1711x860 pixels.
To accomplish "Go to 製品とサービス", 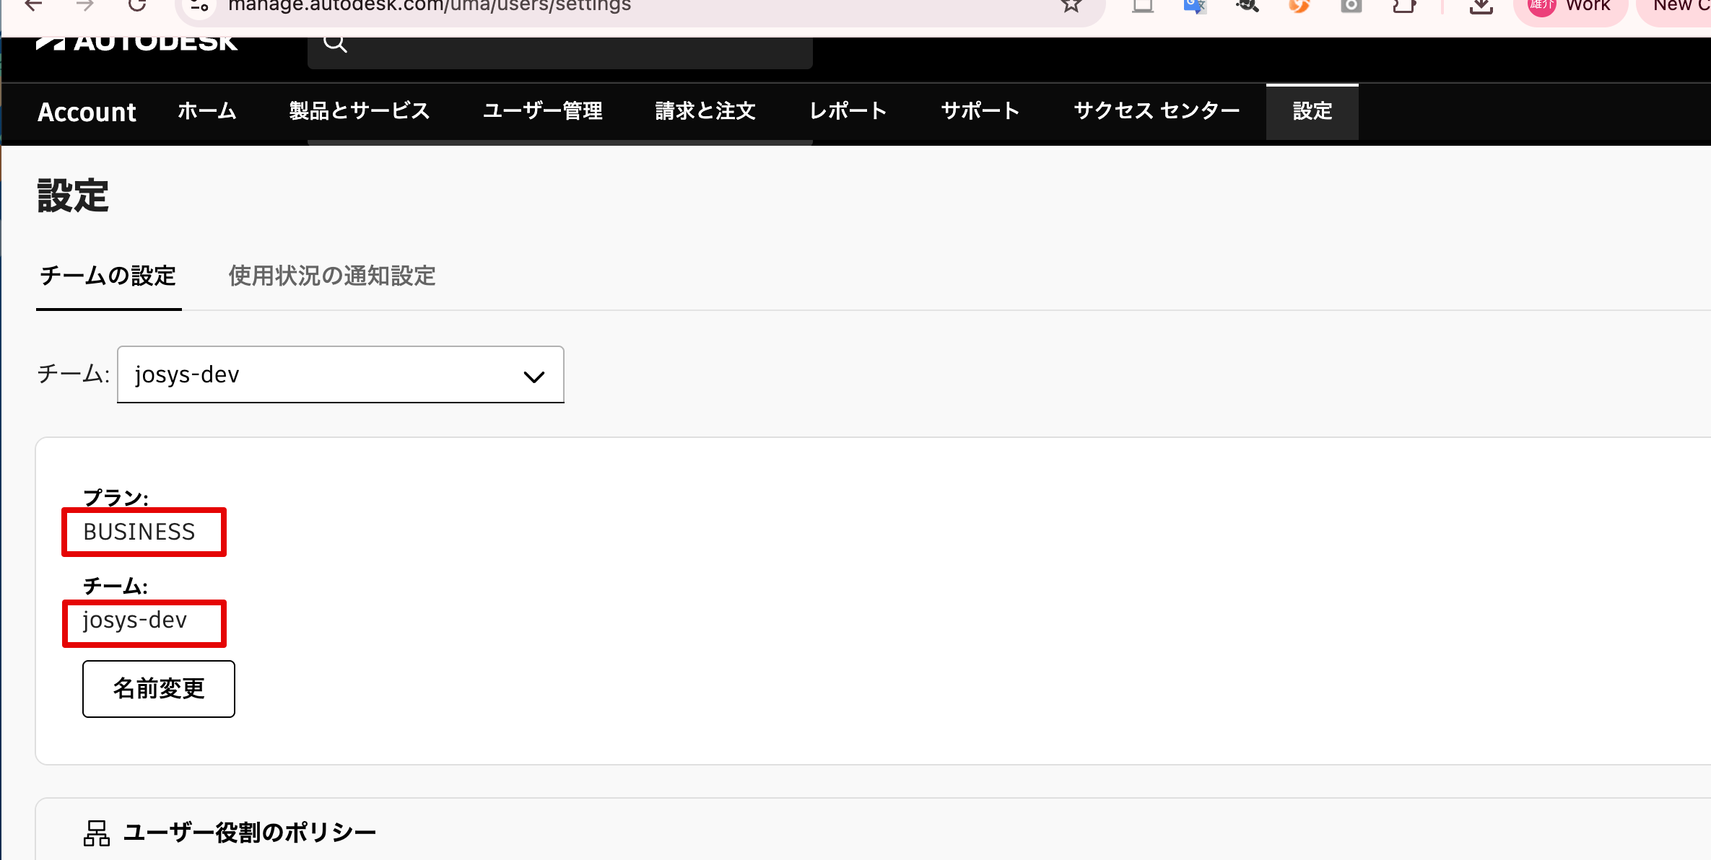I will tap(360, 111).
